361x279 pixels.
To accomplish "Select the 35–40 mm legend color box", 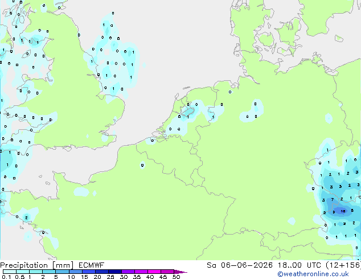I will click(141, 272).
